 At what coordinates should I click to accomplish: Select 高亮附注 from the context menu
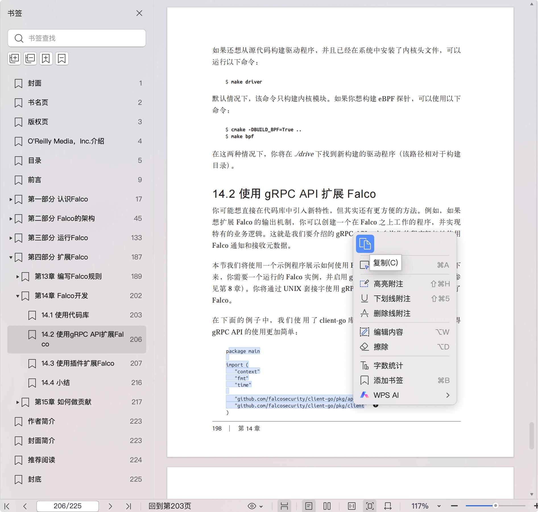[388, 284]
